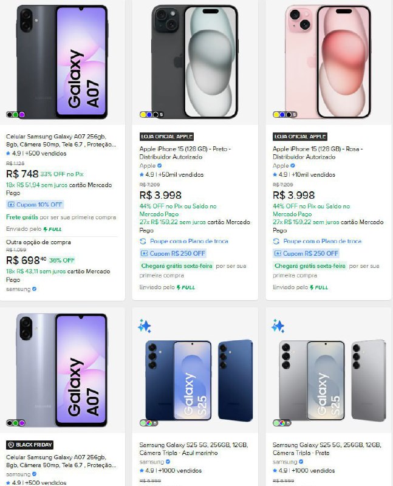Viewport: 393px width, 486px height.
Task: Click the sparkle icon on the navy Galaxy S25 card
Action: coord(144,326)
